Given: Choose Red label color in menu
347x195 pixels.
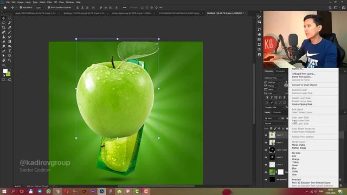Looking at the screenshot, I should (x=294, y=156).
